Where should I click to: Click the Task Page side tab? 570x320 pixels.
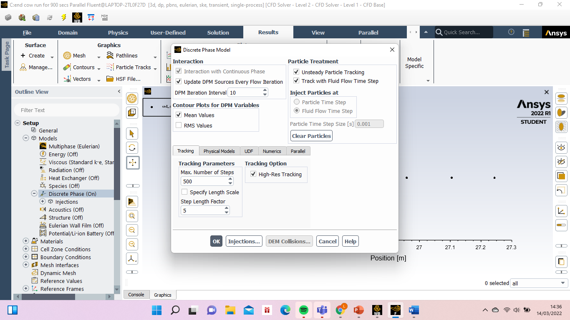[6, 55]
